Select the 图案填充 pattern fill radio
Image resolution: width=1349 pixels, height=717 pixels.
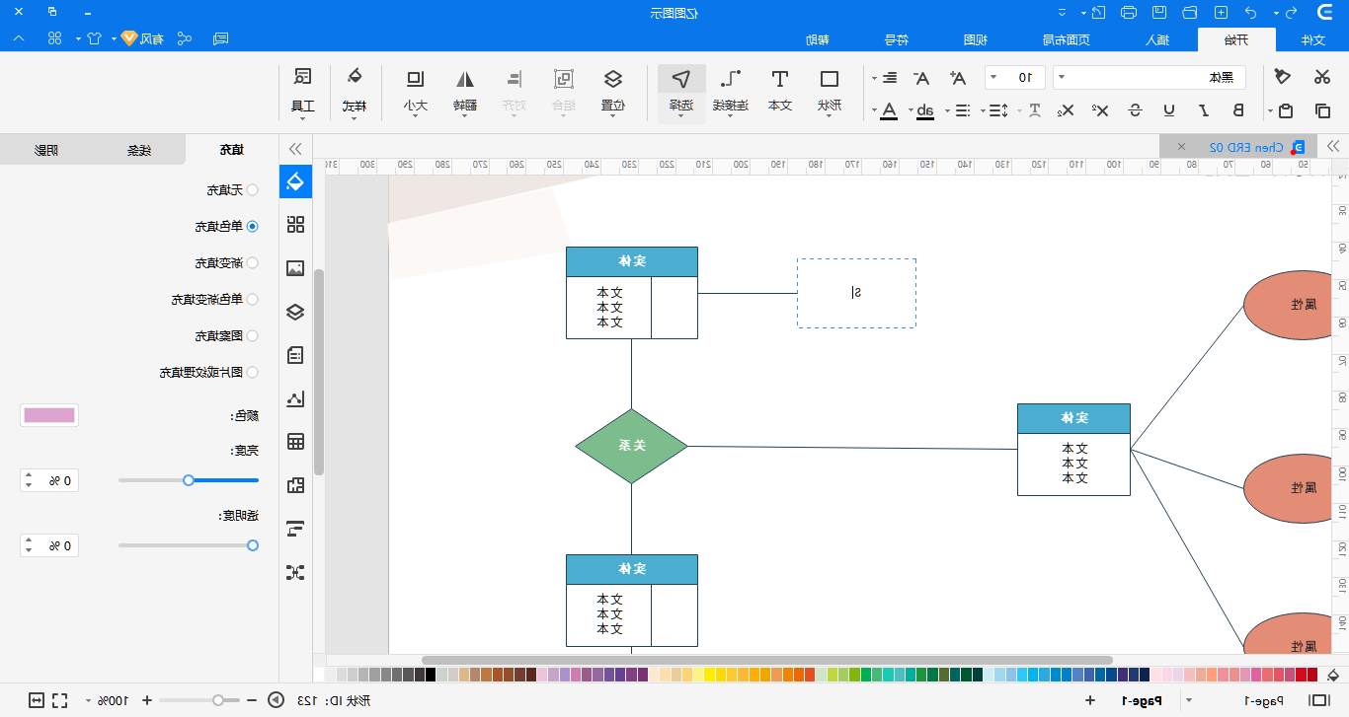point(252,335)
